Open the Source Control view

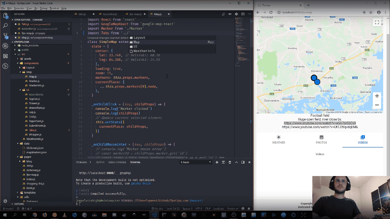[5, 35]
